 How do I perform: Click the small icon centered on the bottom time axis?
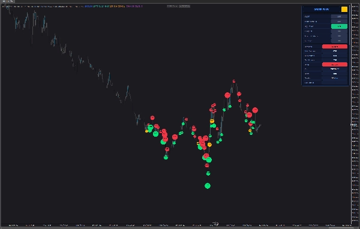[x=215, y=224]
